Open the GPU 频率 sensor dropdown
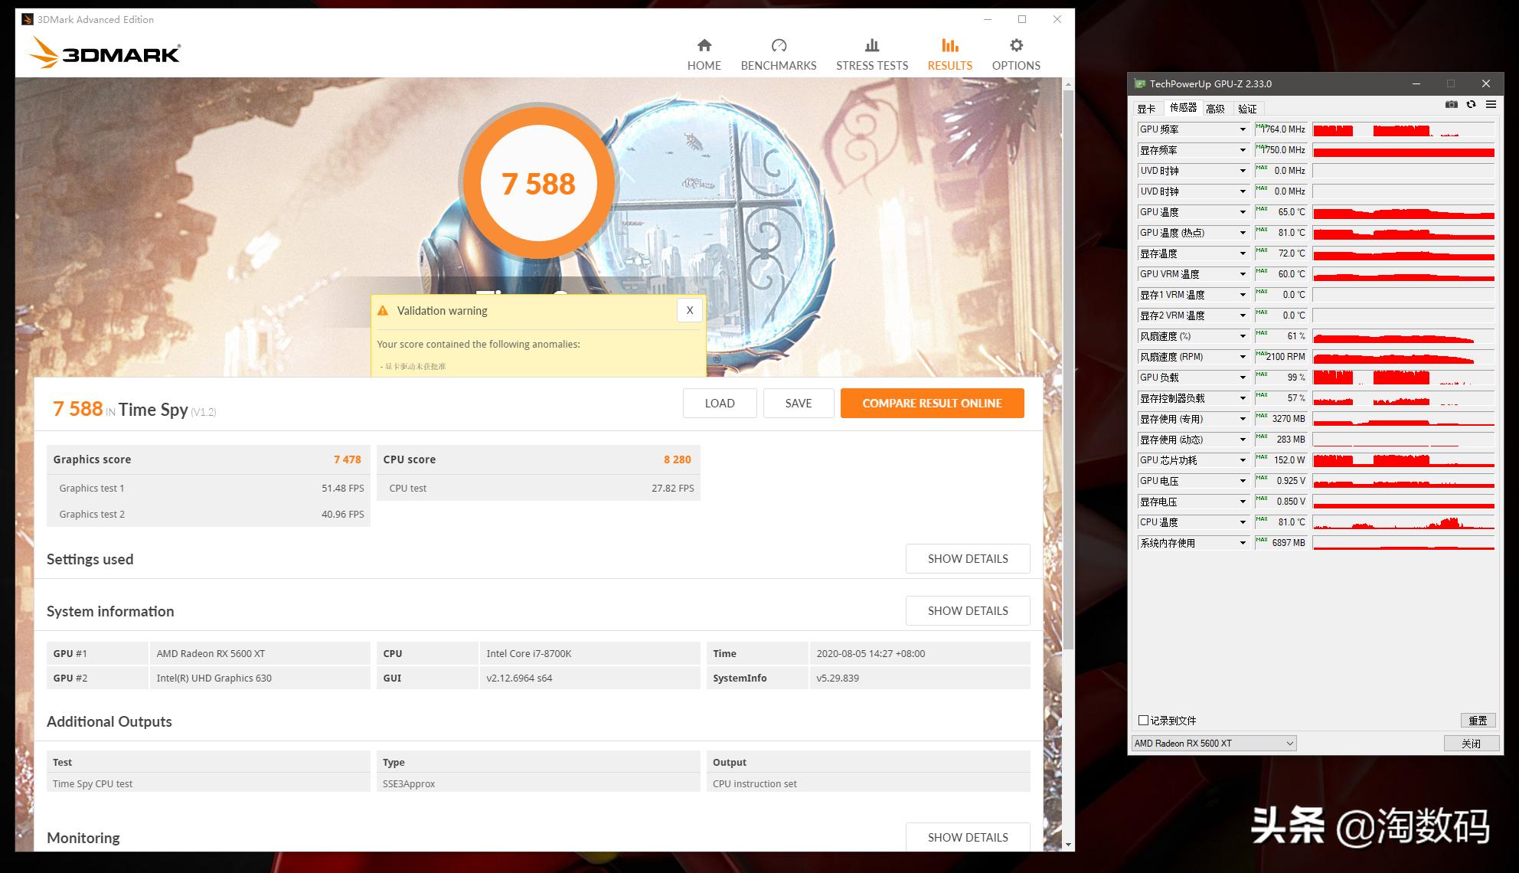The height and width of the screenshot is (873, 1519). tap(1243, 129)
